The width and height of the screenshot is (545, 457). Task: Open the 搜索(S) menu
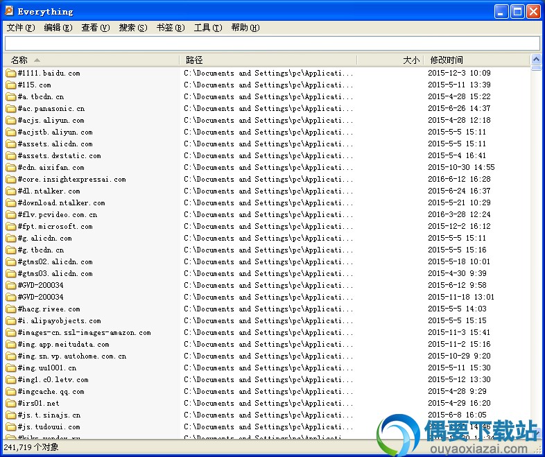132,28
